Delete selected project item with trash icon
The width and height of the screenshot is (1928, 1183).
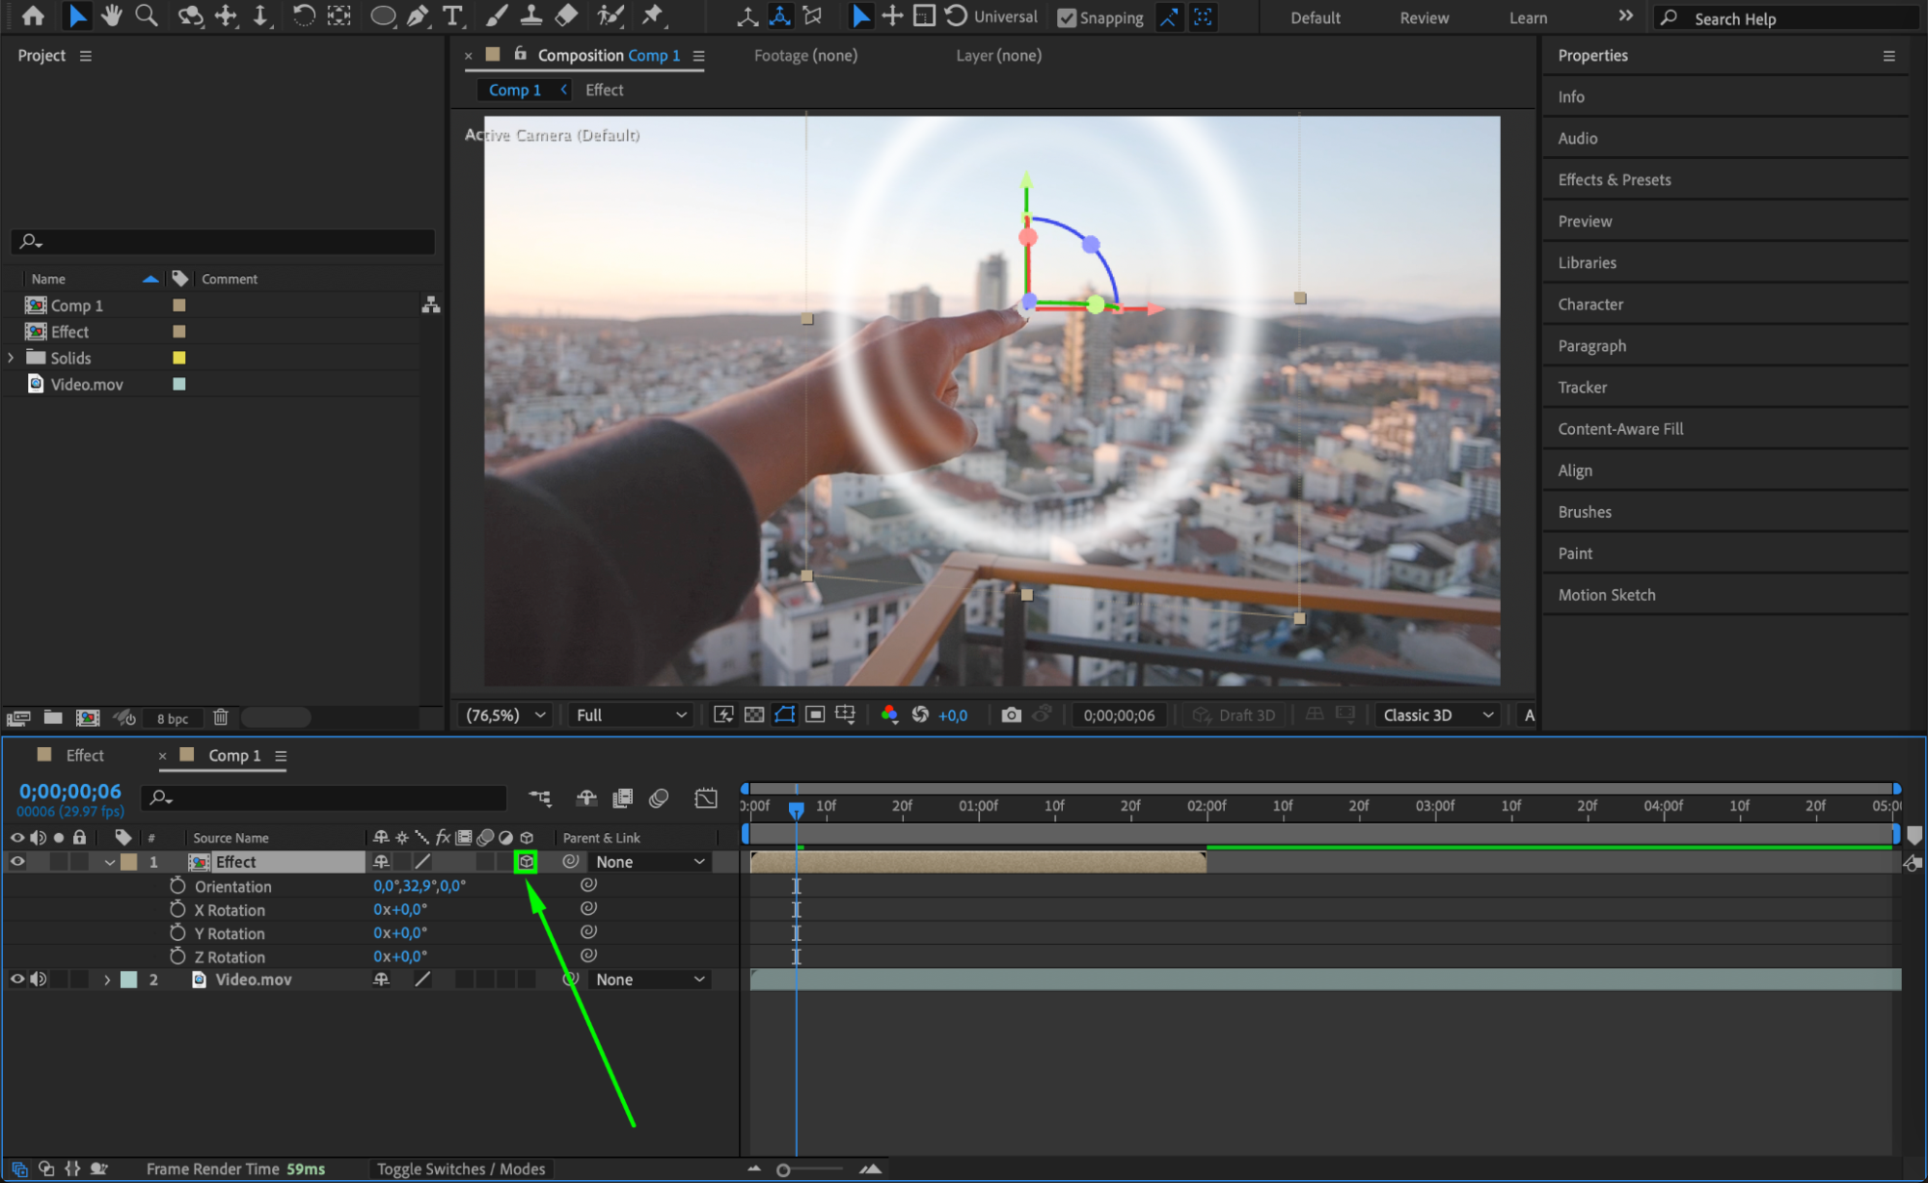[221, 717]
